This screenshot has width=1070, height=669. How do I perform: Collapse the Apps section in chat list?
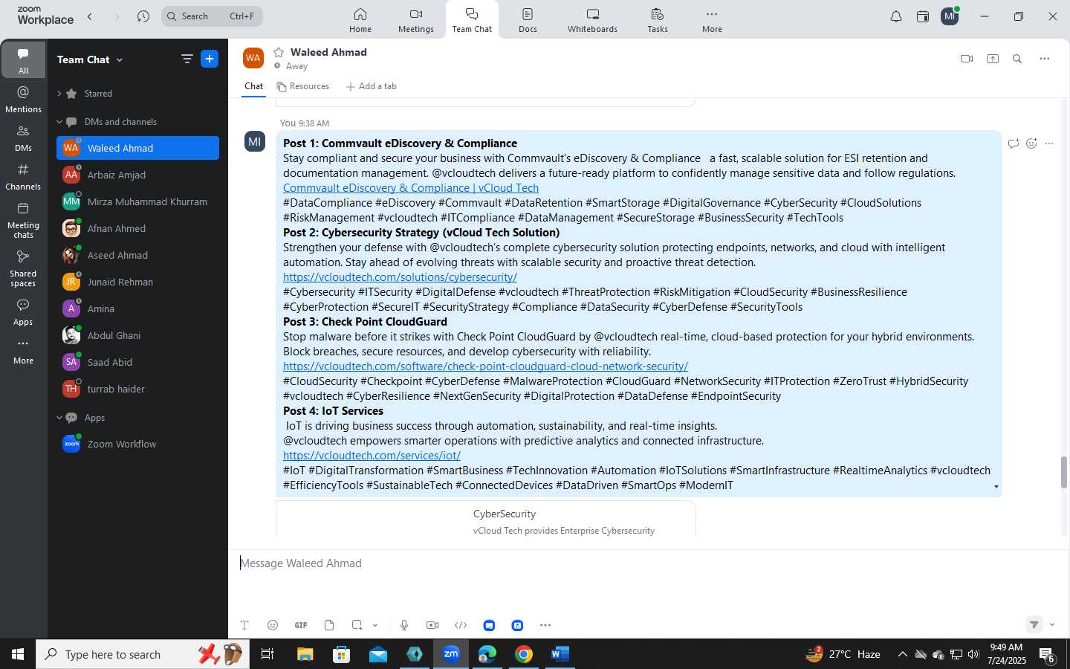pos(59,418)
